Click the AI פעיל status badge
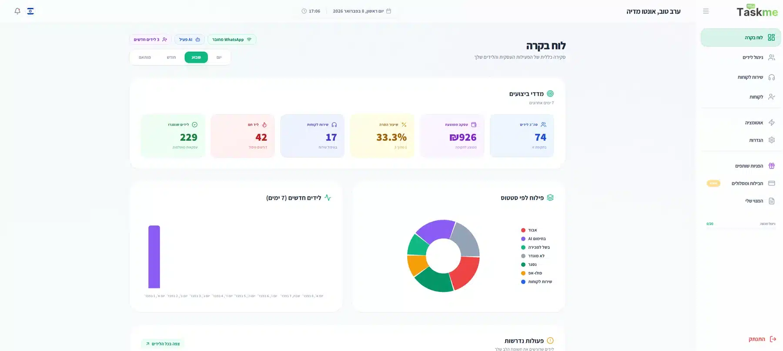The height and width of the screenshot is (351, 783). tap(190, 40)
